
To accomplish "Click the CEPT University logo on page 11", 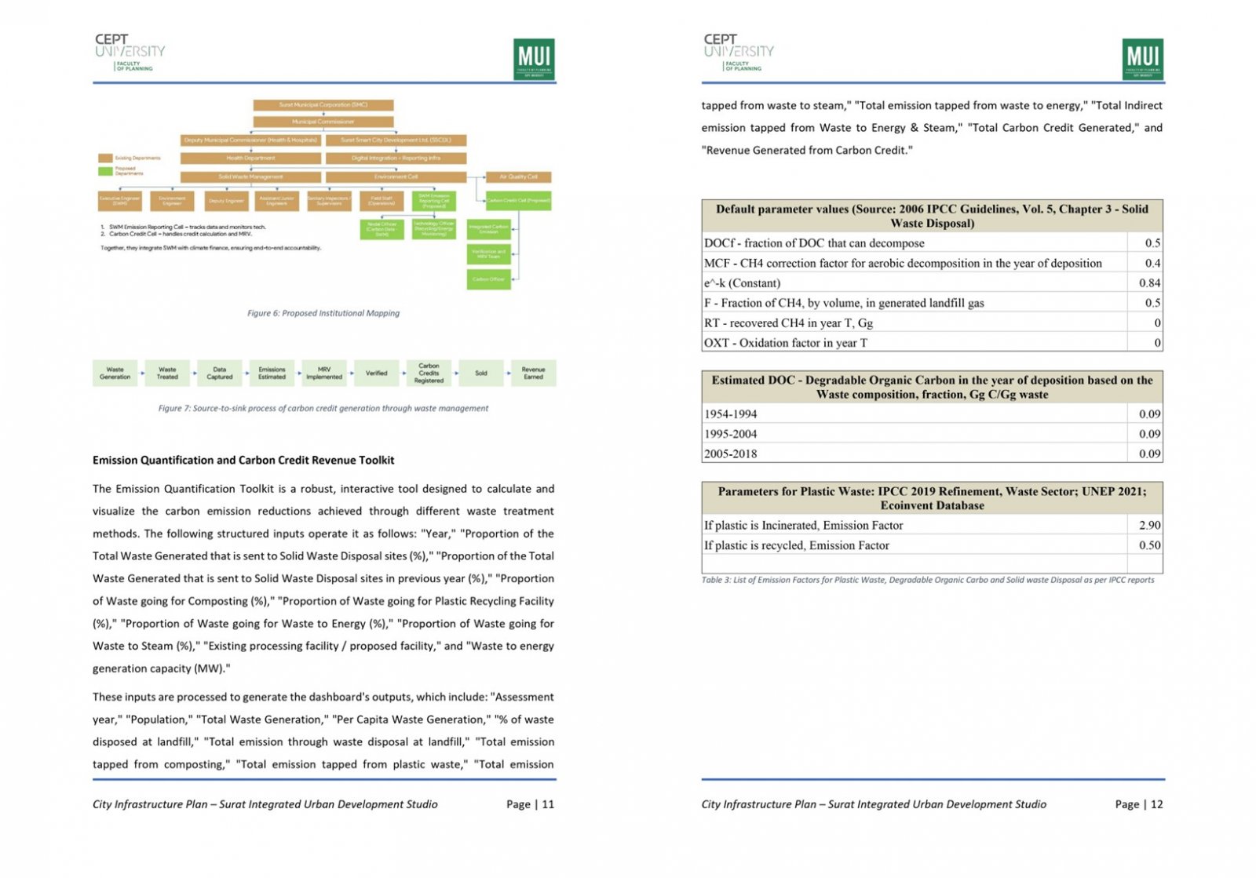I will tap(130, 53).
